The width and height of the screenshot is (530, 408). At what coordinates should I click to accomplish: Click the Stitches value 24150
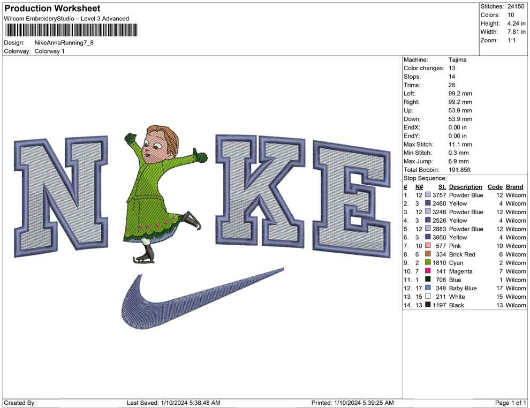coord(516,6)
